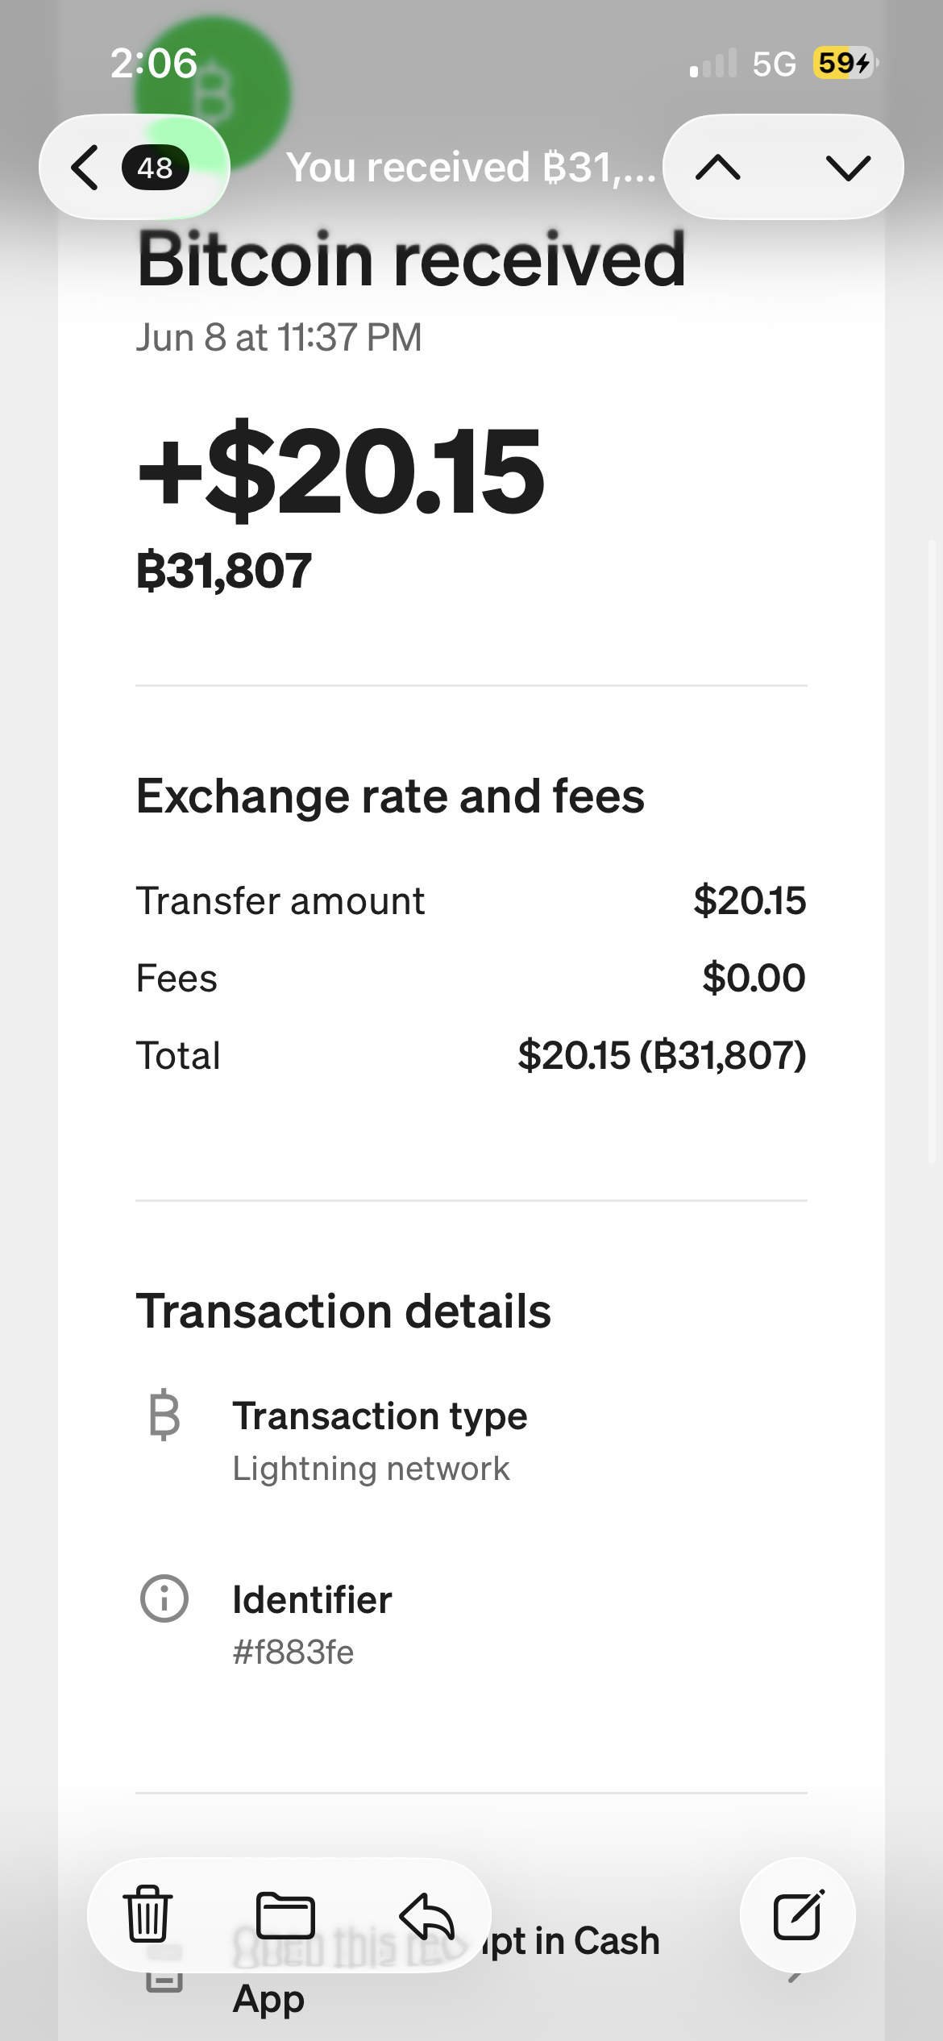
Task: Tap the status bar clock showing 2:06
Action: coord(153,63)
